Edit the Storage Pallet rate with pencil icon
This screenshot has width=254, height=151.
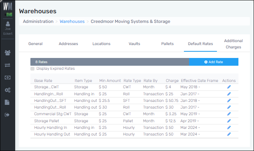229,121
